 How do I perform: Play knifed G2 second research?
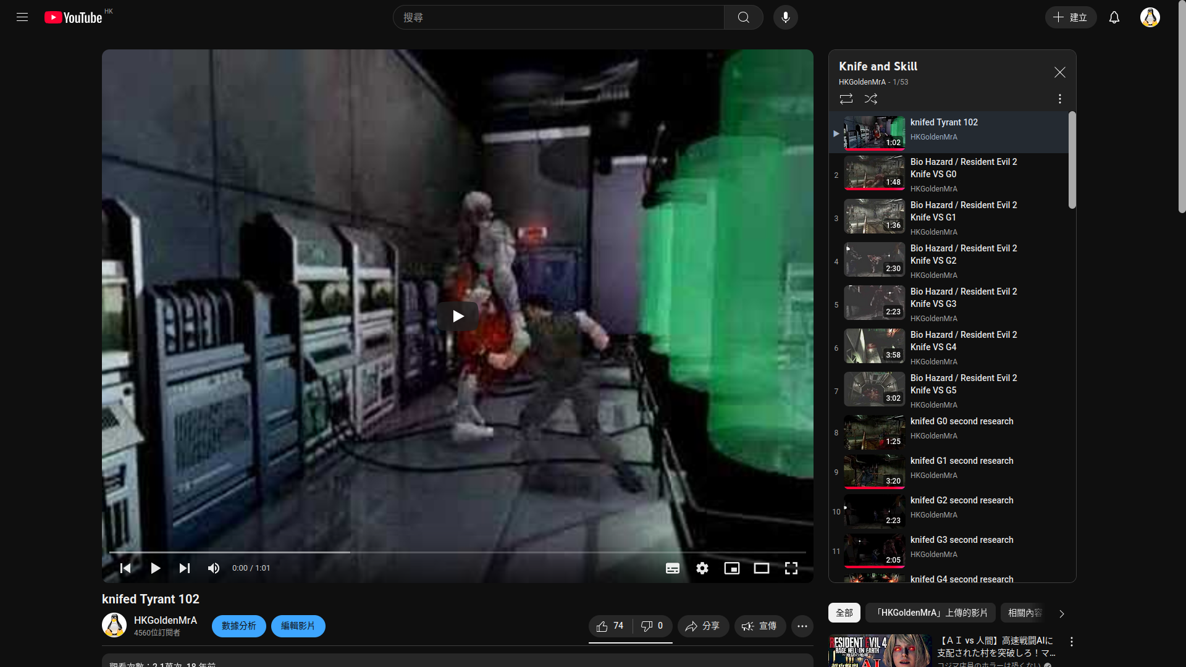coord(949,511)
